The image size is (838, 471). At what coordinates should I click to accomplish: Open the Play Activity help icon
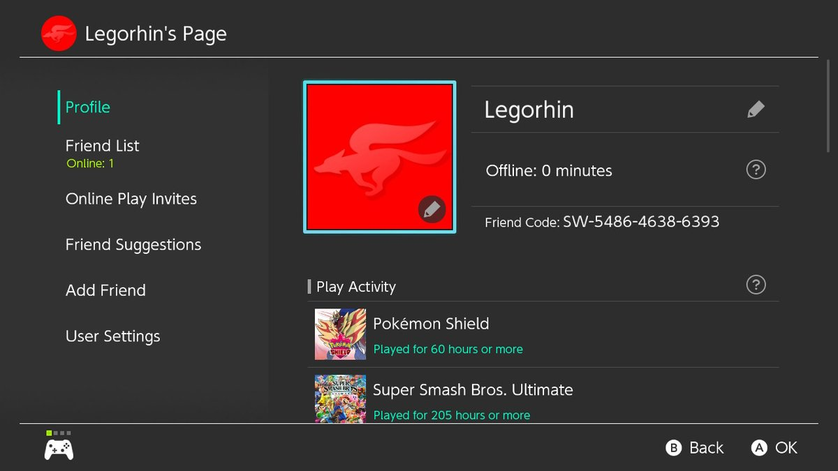pyautogui.click(x=756, y=285)
